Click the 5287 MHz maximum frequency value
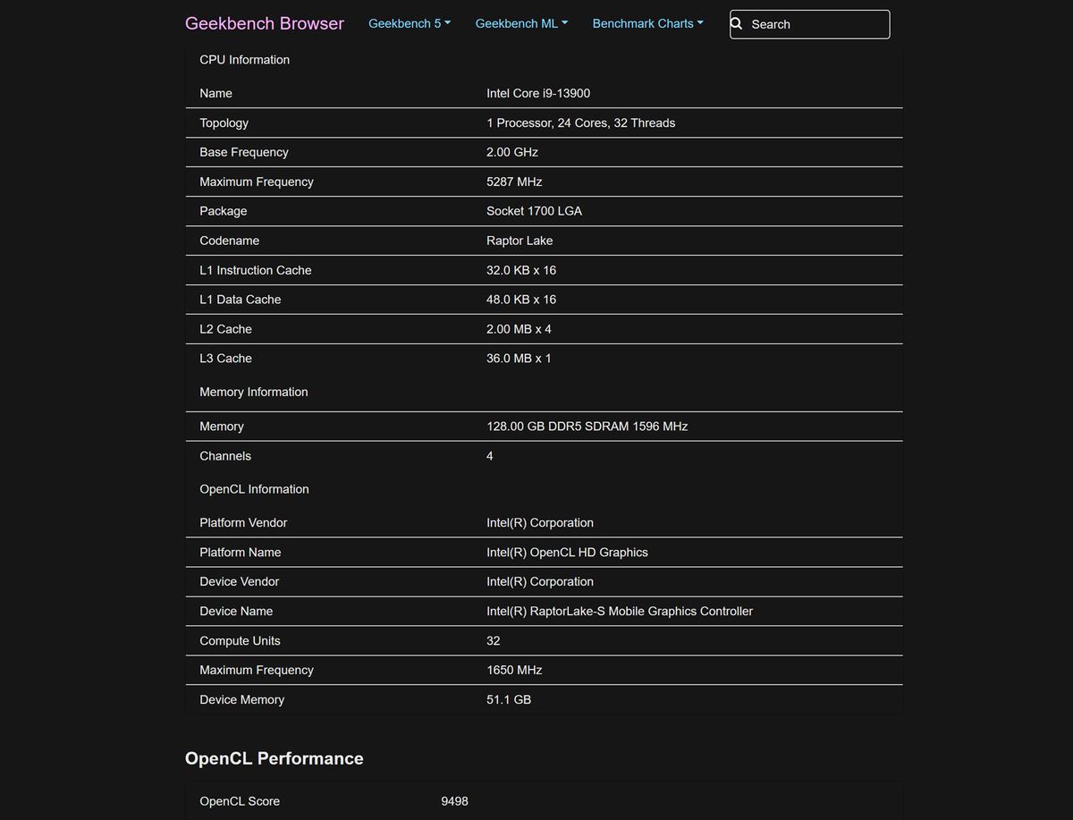Viewport: 1073px width, 820px height. point(514,182)
